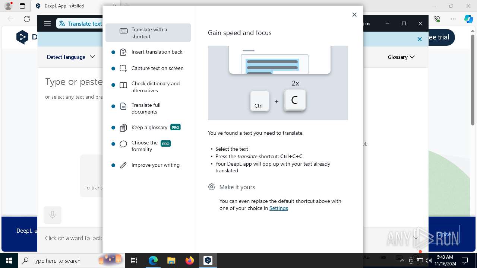
Task: Click the taskbar search box
Action: click(72, 261)
